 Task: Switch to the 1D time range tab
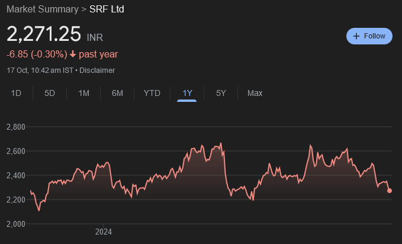pos(16,93)
